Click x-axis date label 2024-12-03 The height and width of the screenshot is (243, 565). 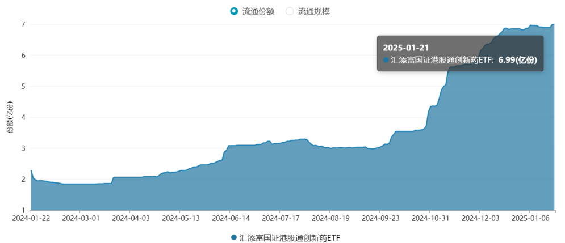(480, 218)
